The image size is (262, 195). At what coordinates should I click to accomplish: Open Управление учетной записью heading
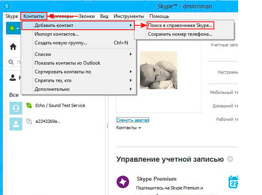(170, 159)
